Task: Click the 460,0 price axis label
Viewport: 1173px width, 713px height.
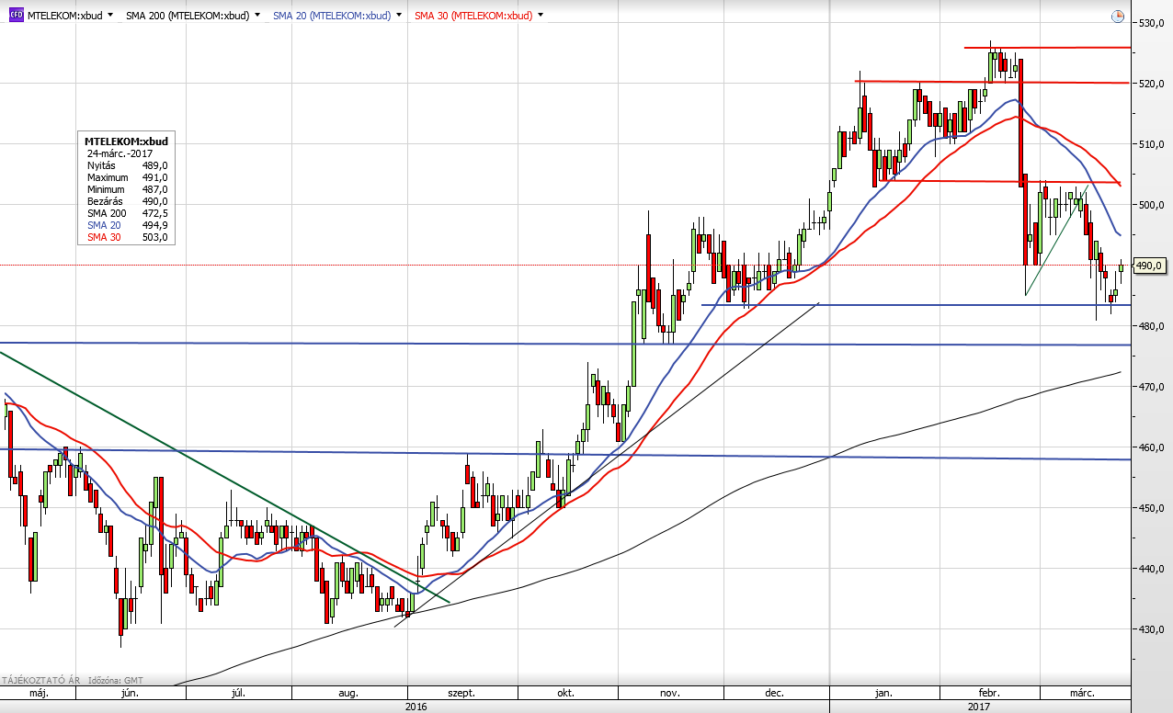Action: point(1154,447)
